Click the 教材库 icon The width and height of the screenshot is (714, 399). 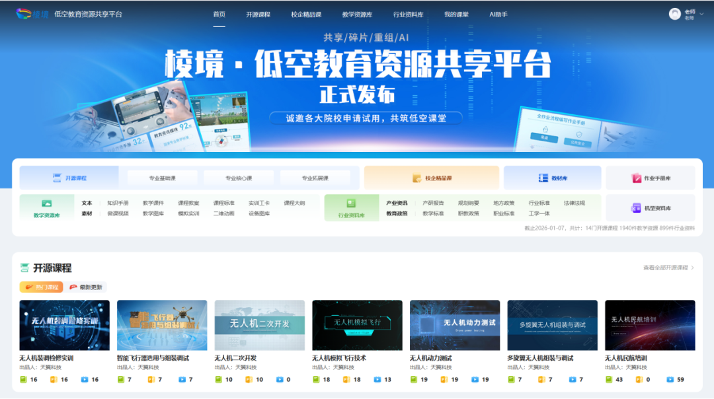click(x=543, y=178)
